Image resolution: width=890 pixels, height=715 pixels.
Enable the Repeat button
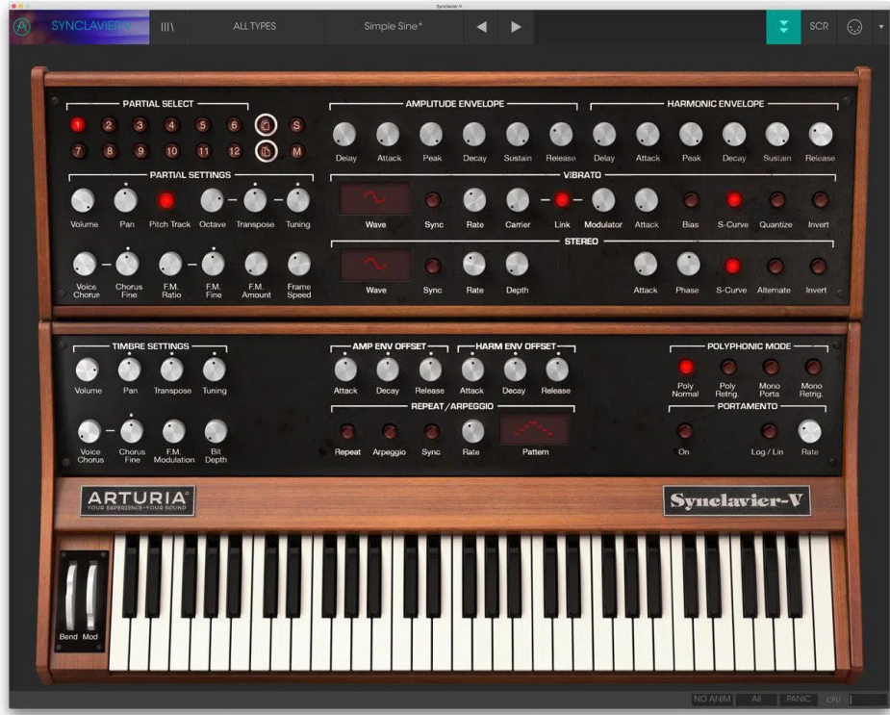tap(347, 432)
